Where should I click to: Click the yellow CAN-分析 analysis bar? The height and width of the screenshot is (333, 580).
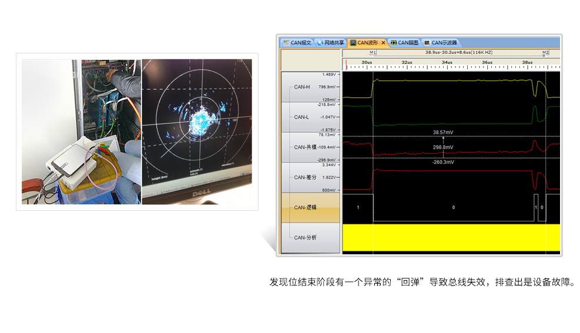tap(451, 237)
